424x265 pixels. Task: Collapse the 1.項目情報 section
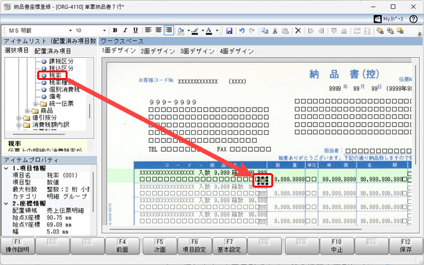click(x=6, y=169)
